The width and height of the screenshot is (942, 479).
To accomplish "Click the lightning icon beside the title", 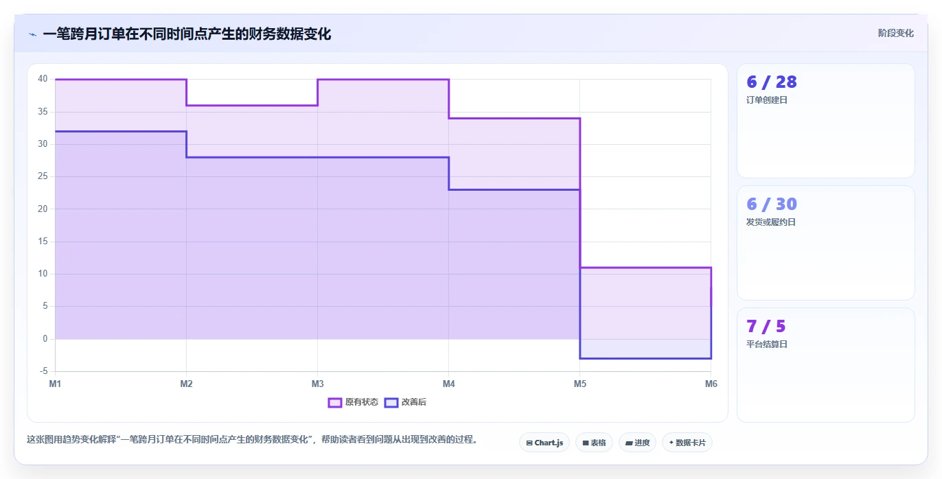I will [32, 34].
